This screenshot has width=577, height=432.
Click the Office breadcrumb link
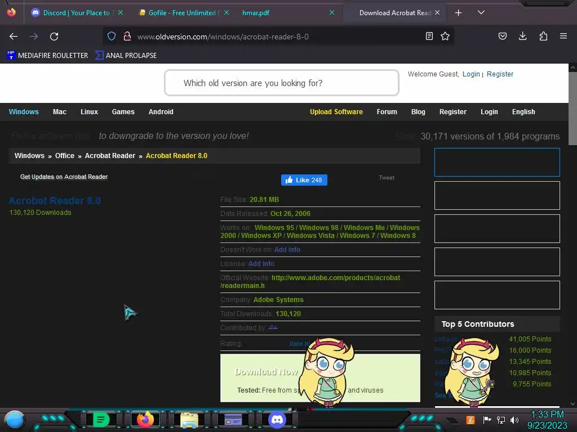(65, 156)
